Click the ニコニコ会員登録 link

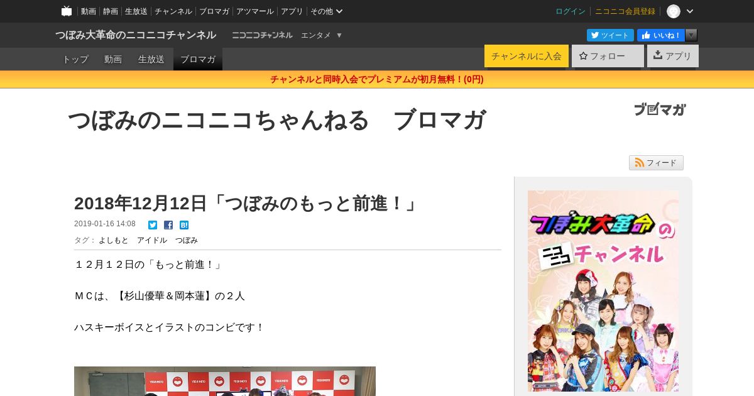point(625,11)
